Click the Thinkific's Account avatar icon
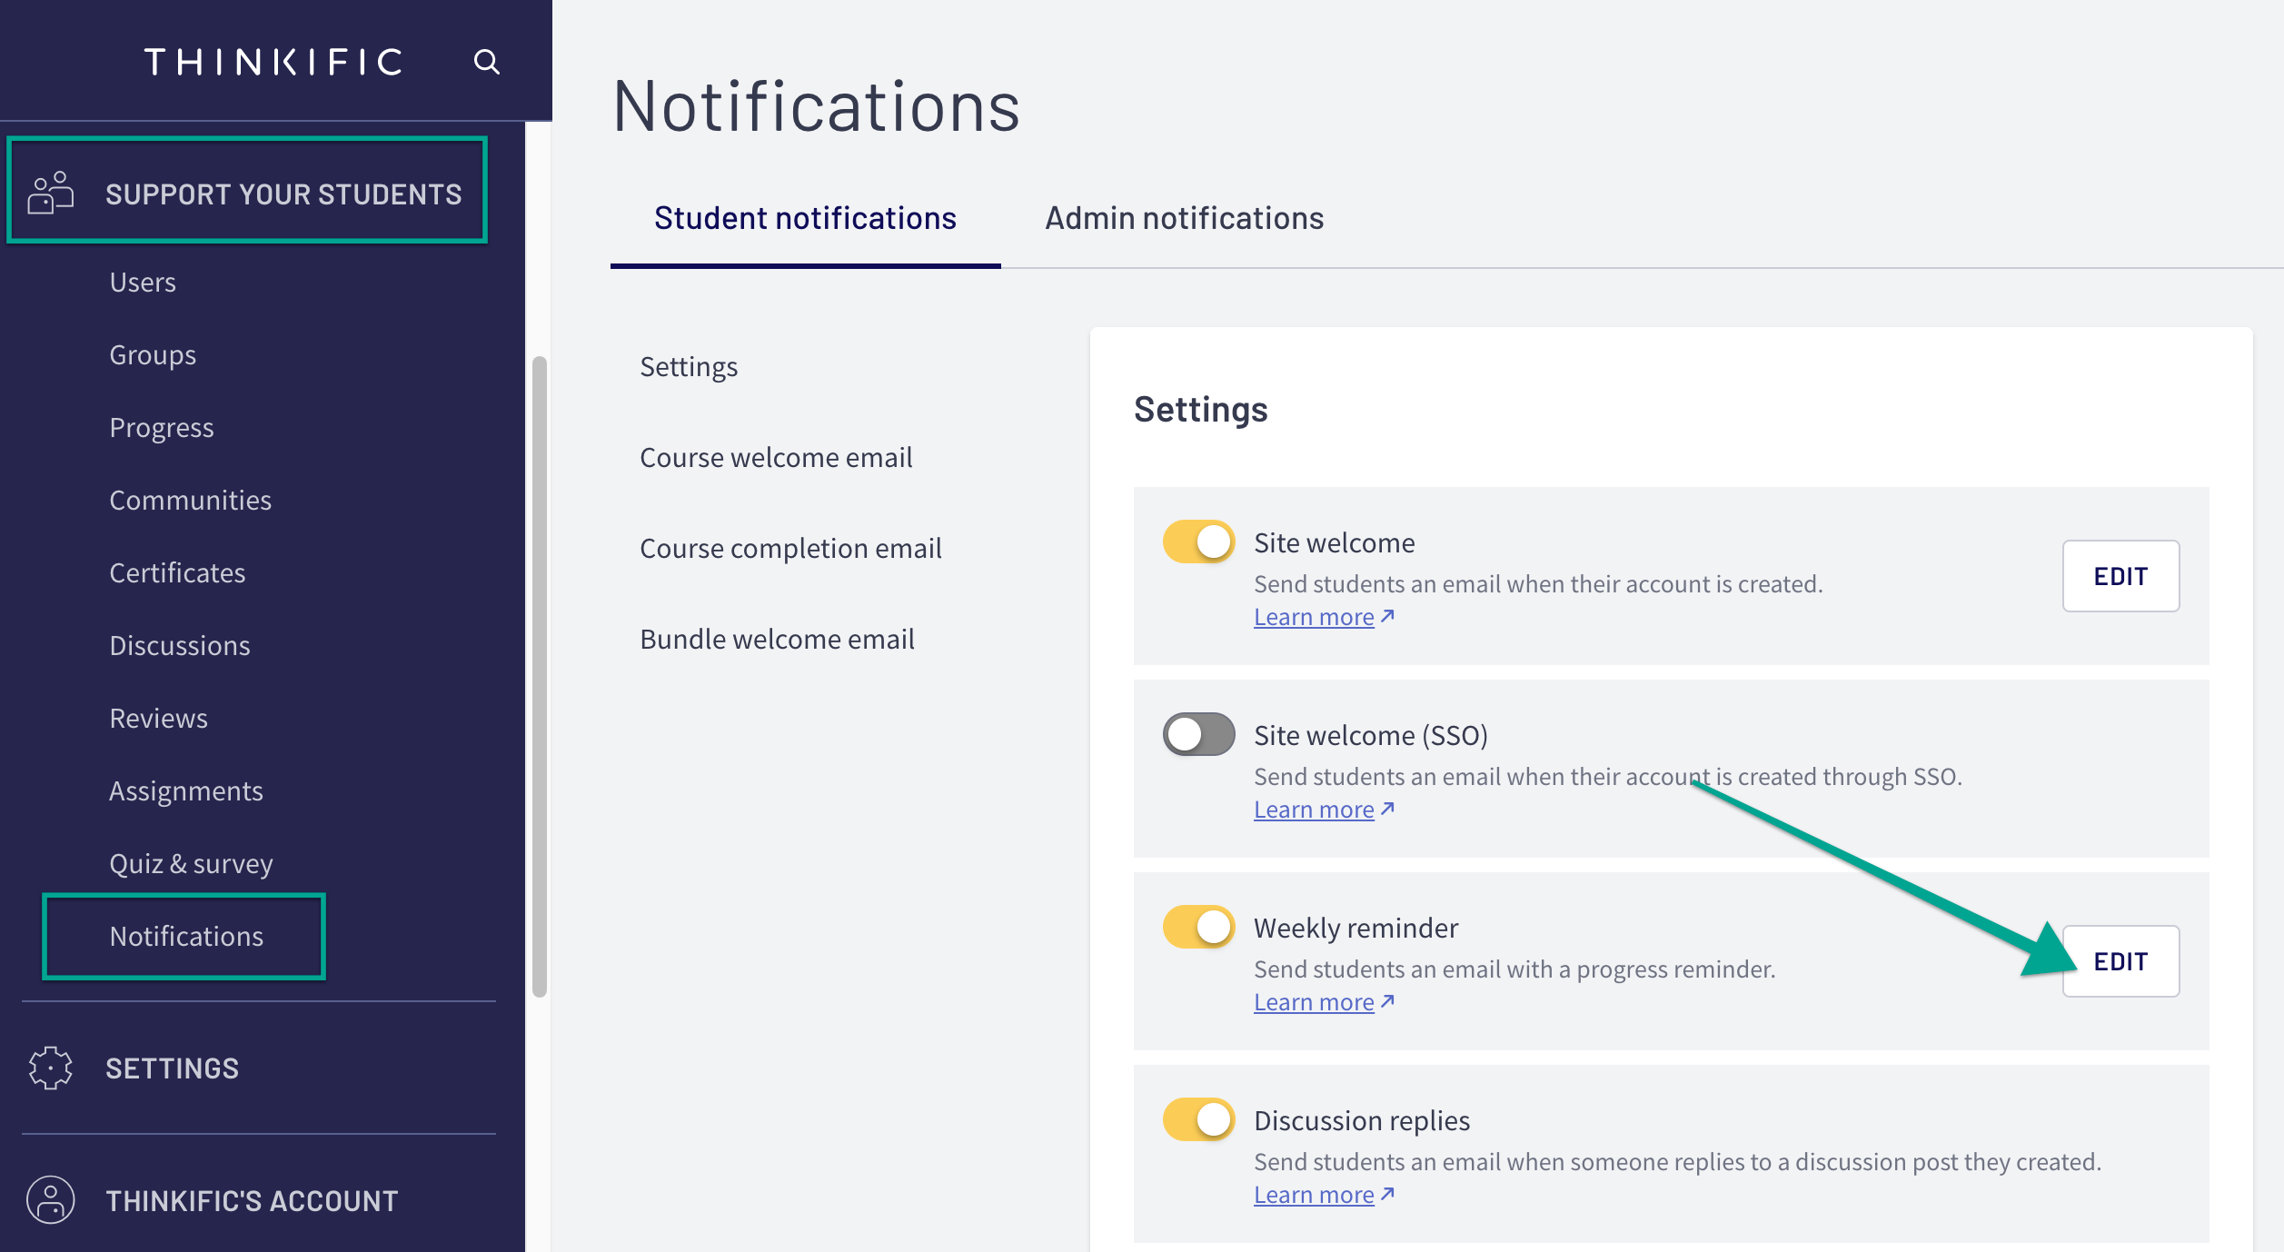Screen dimensions: 2284x1252 50,1200
